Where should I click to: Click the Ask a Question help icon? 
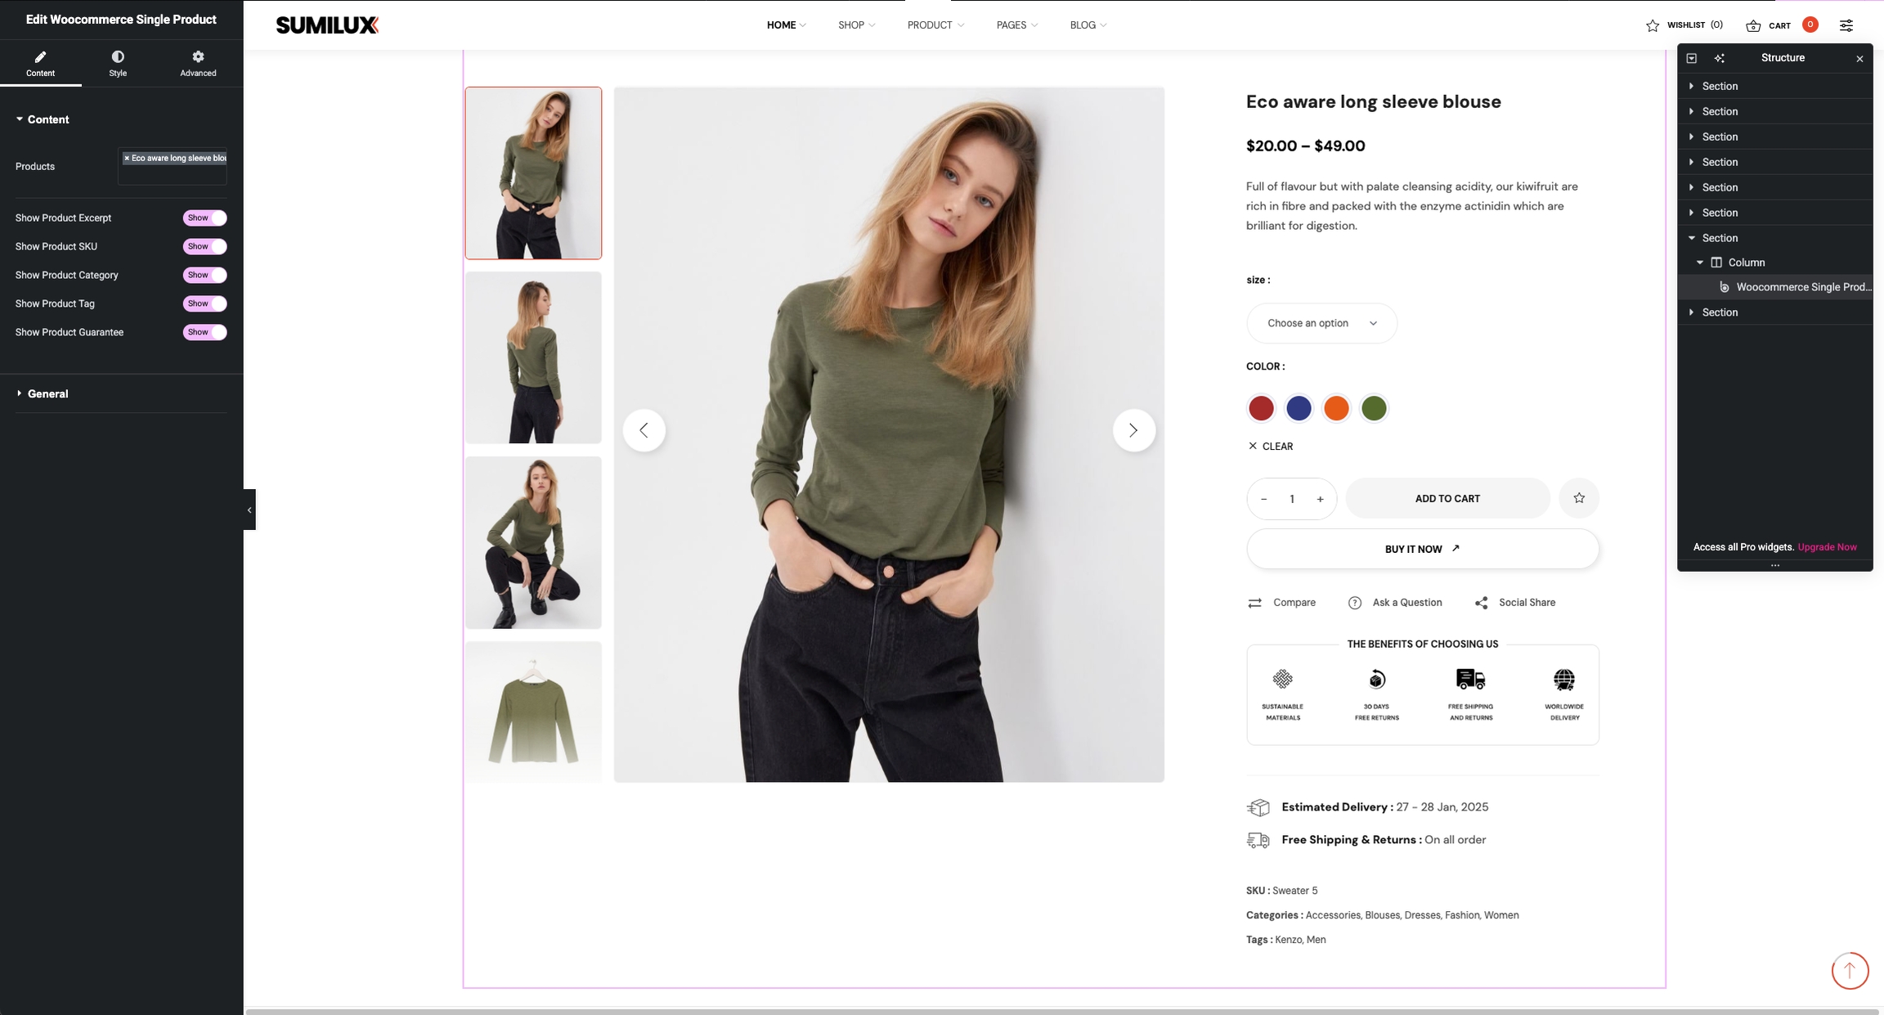pos(1355,603)
